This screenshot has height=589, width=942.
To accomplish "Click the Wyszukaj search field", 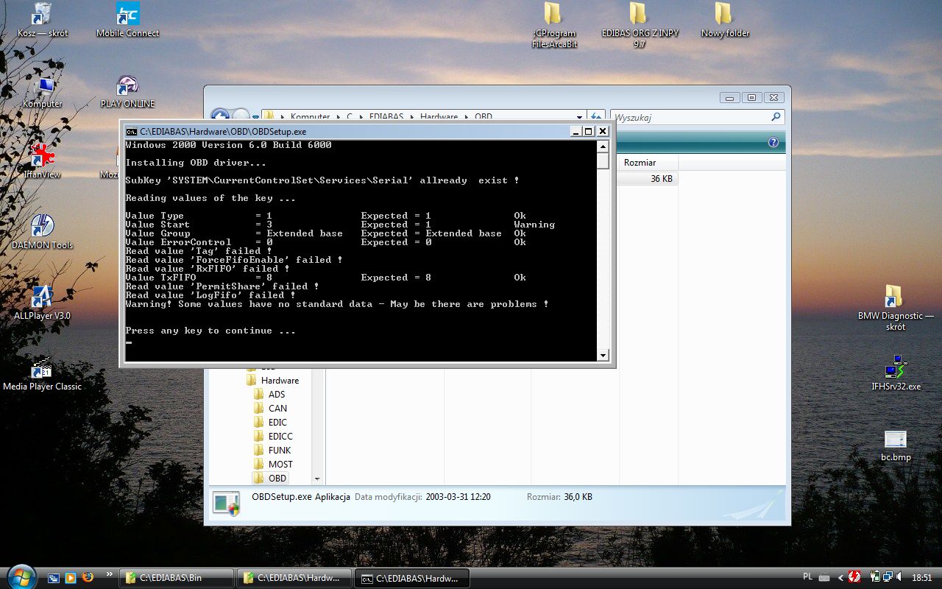I will [x=690, y=117].
